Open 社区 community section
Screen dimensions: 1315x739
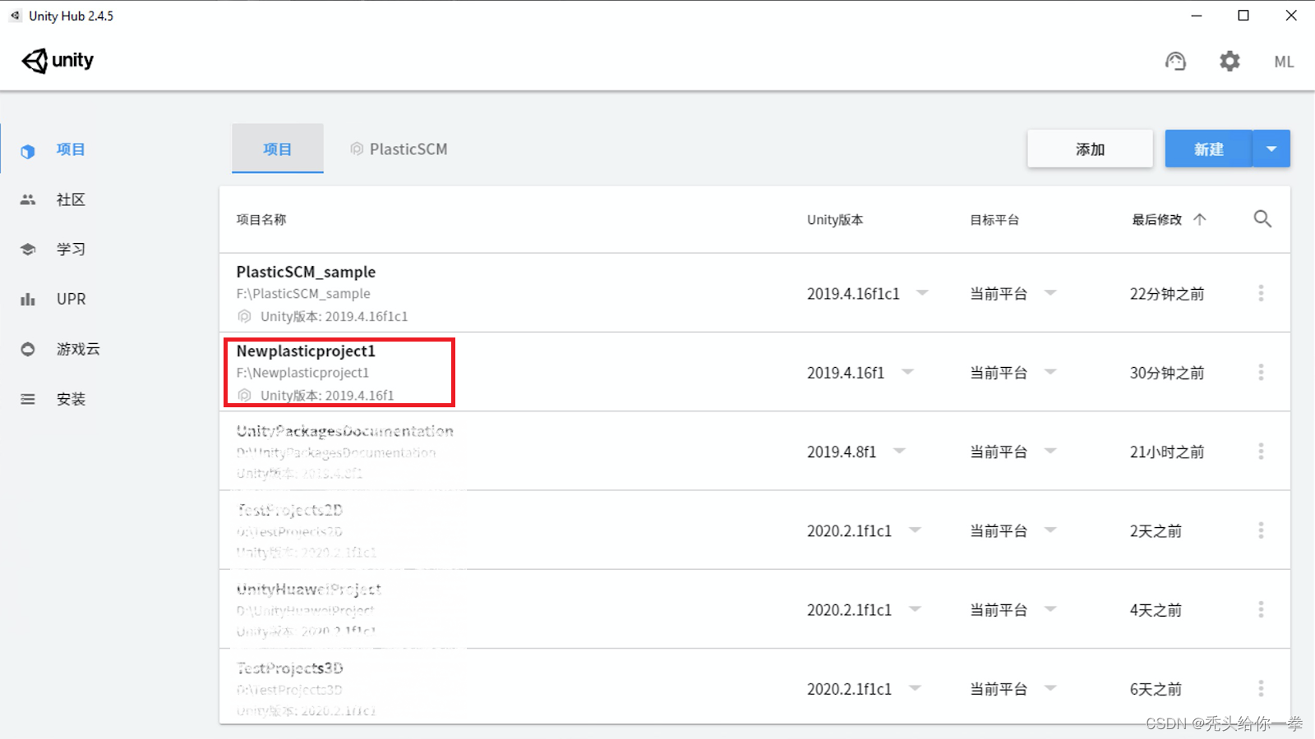(x=71, y=200)
